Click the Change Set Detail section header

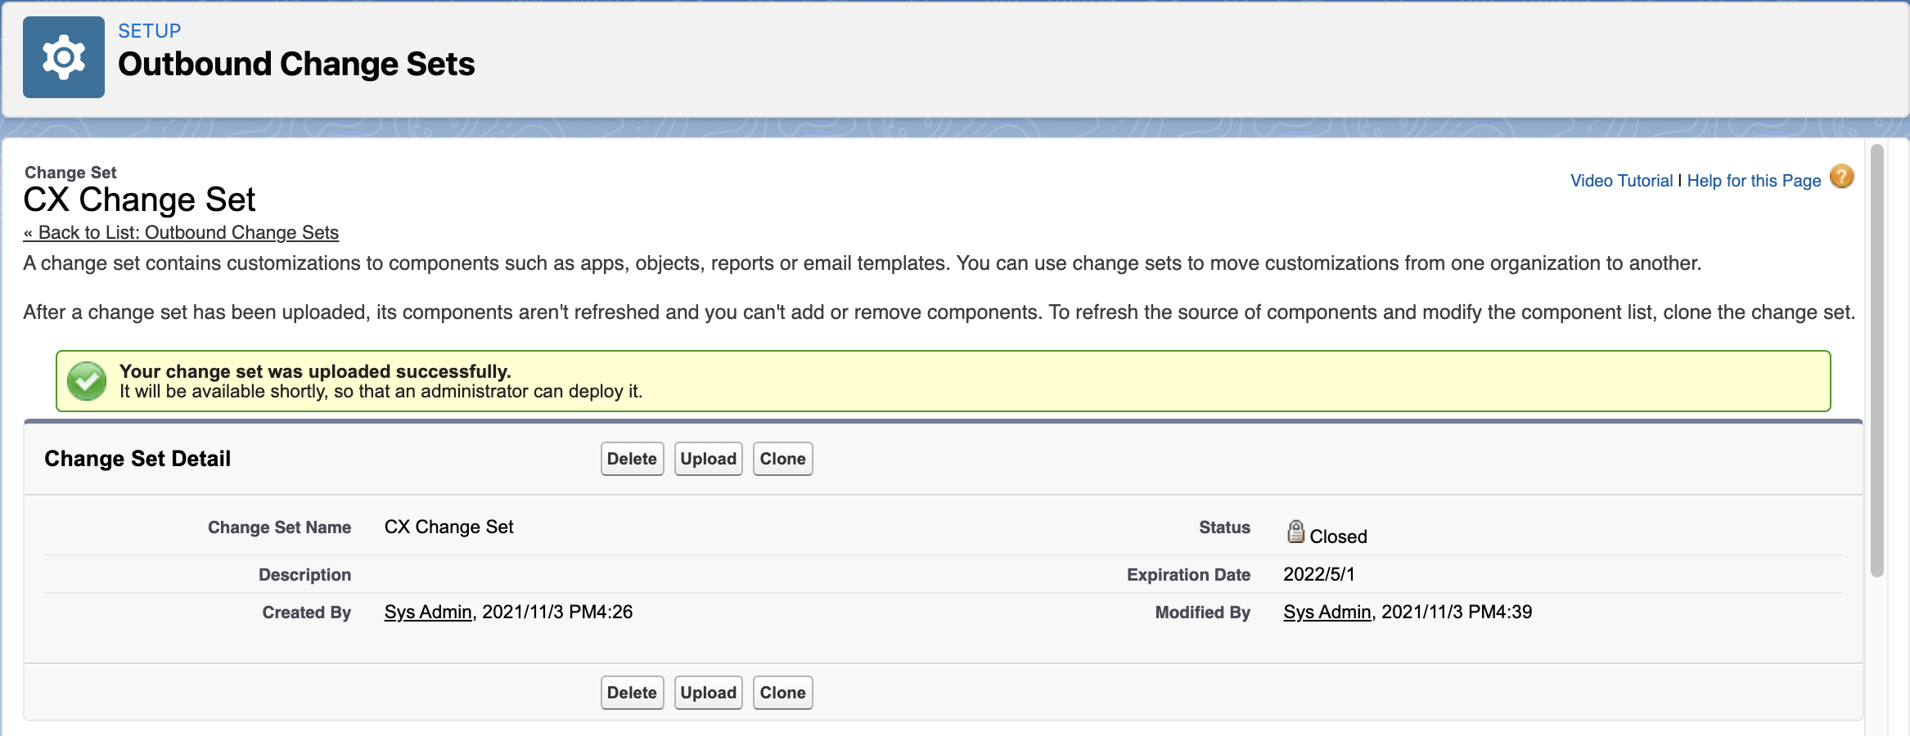coord(137,459)
